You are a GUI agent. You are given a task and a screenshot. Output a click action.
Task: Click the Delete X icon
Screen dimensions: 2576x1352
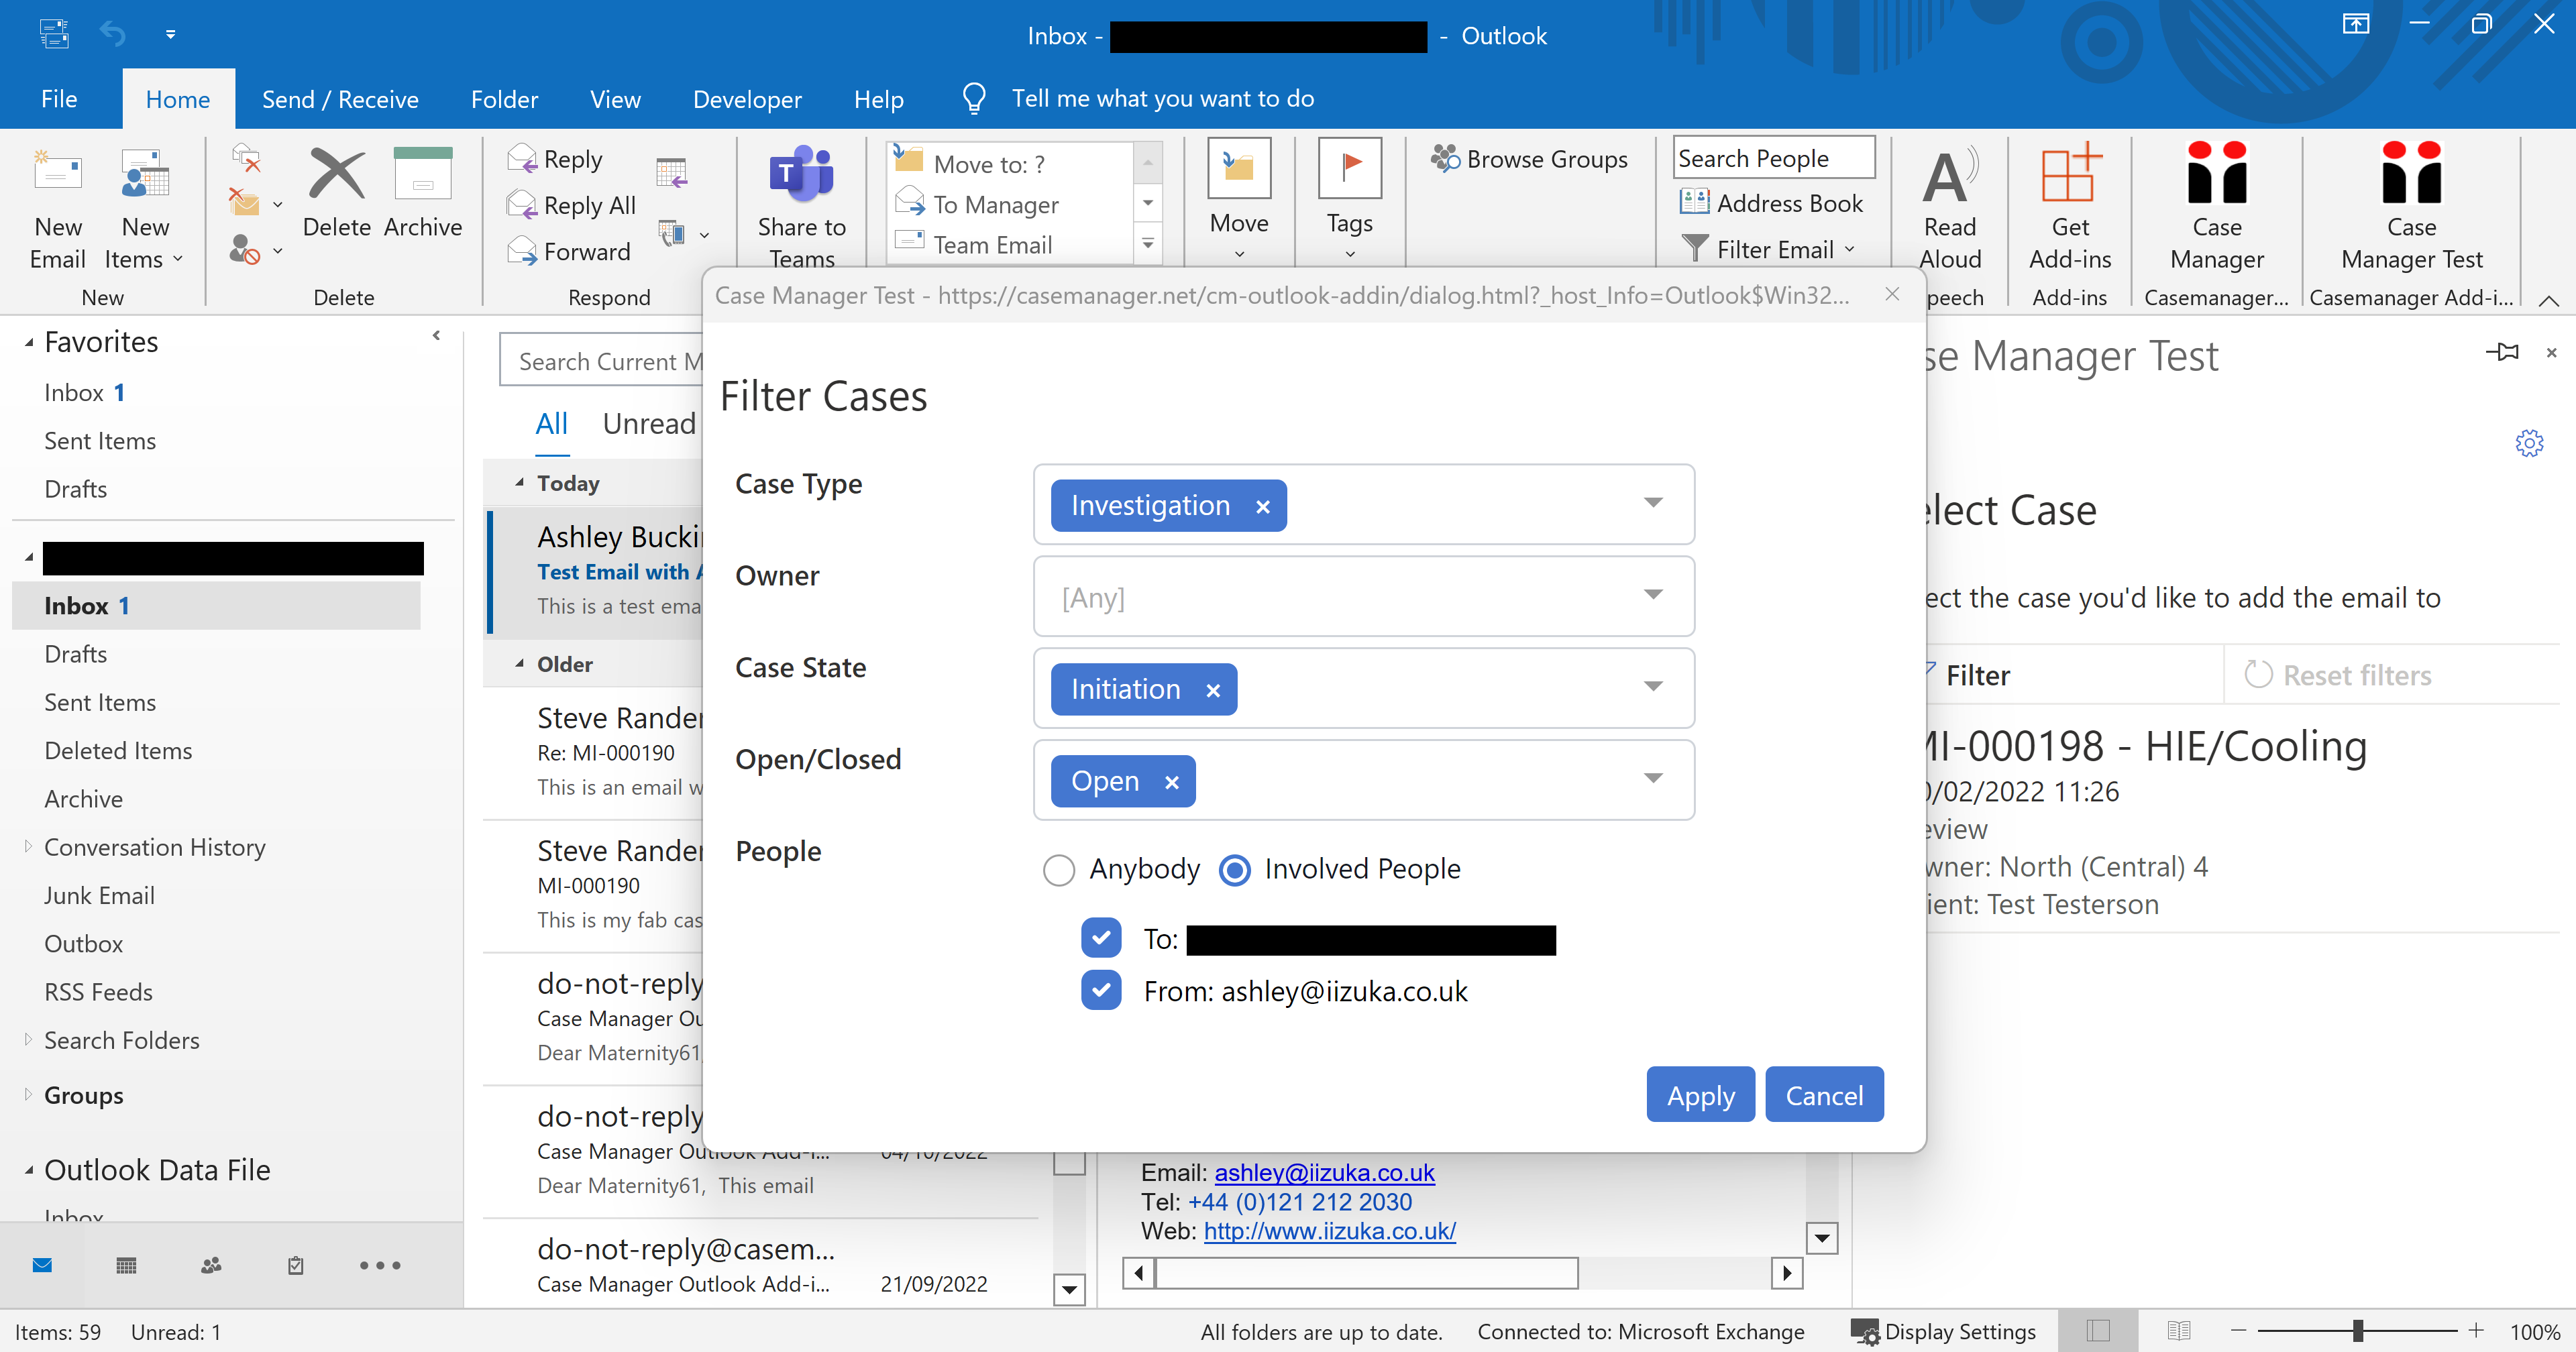coord(337,174)
